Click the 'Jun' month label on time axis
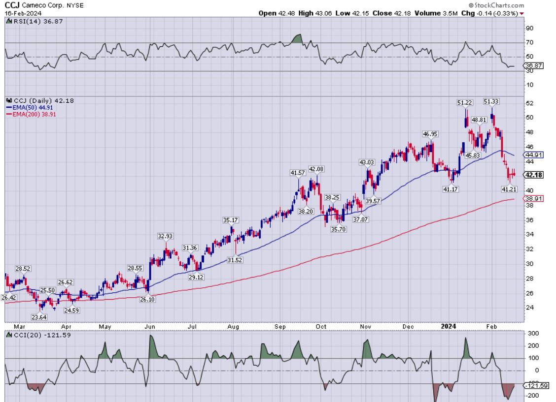556x402 pixels. pyautogui.click(x=150, y=327)
